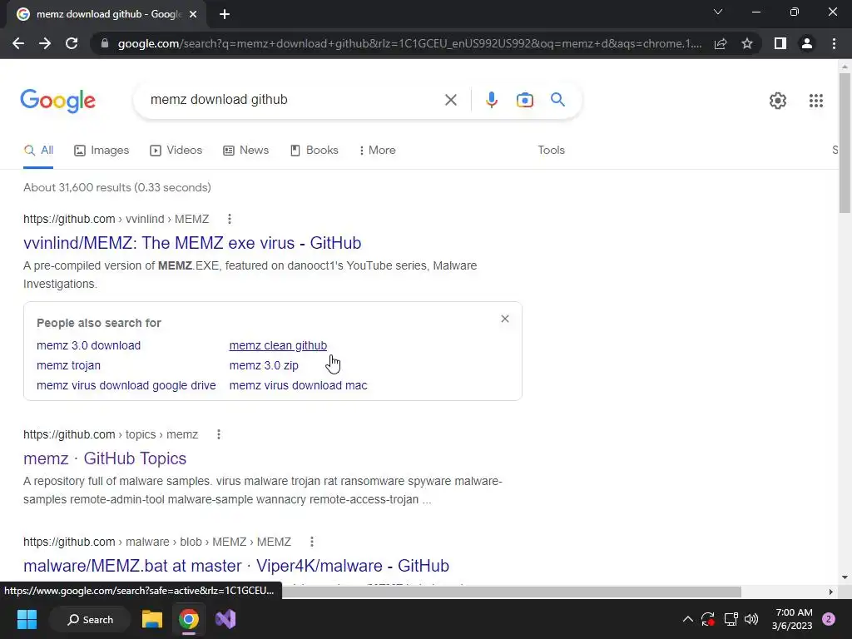852x639 pixels.
Task: Click the vertical page scrollbar thumb
Action: pos(845,143)
